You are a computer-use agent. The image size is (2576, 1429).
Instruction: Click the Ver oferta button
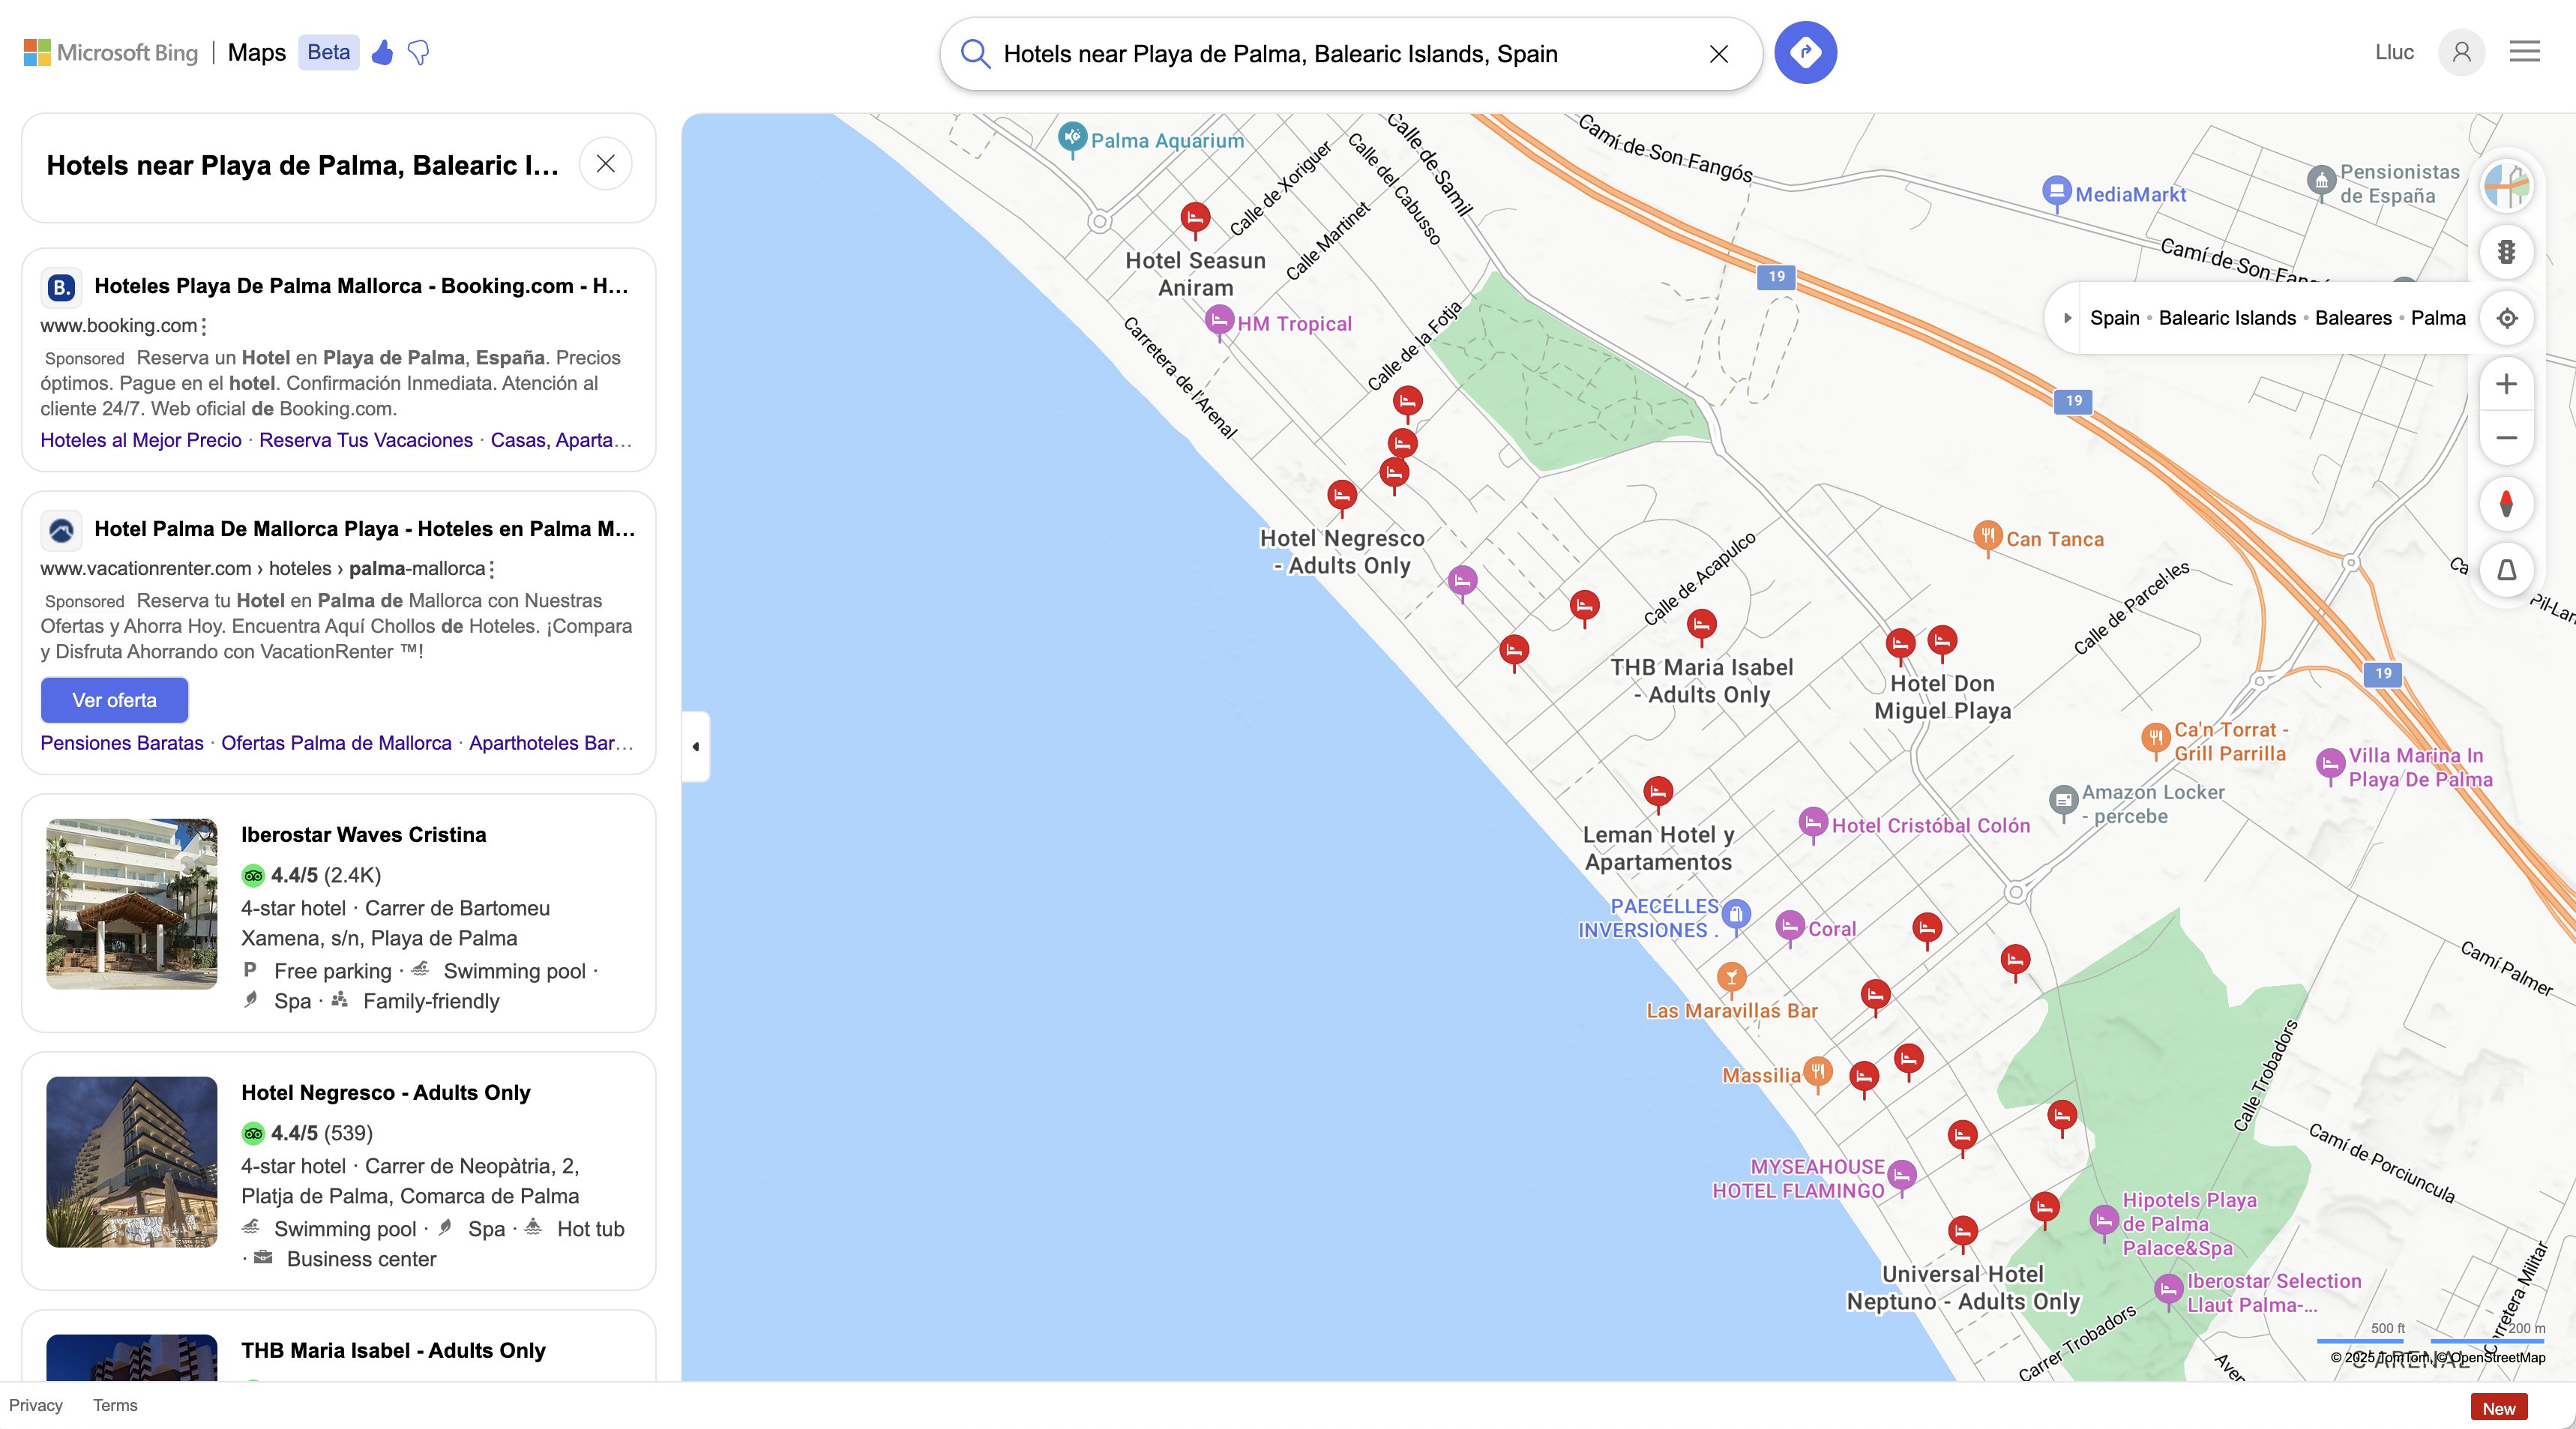click(x=114, y=700)
